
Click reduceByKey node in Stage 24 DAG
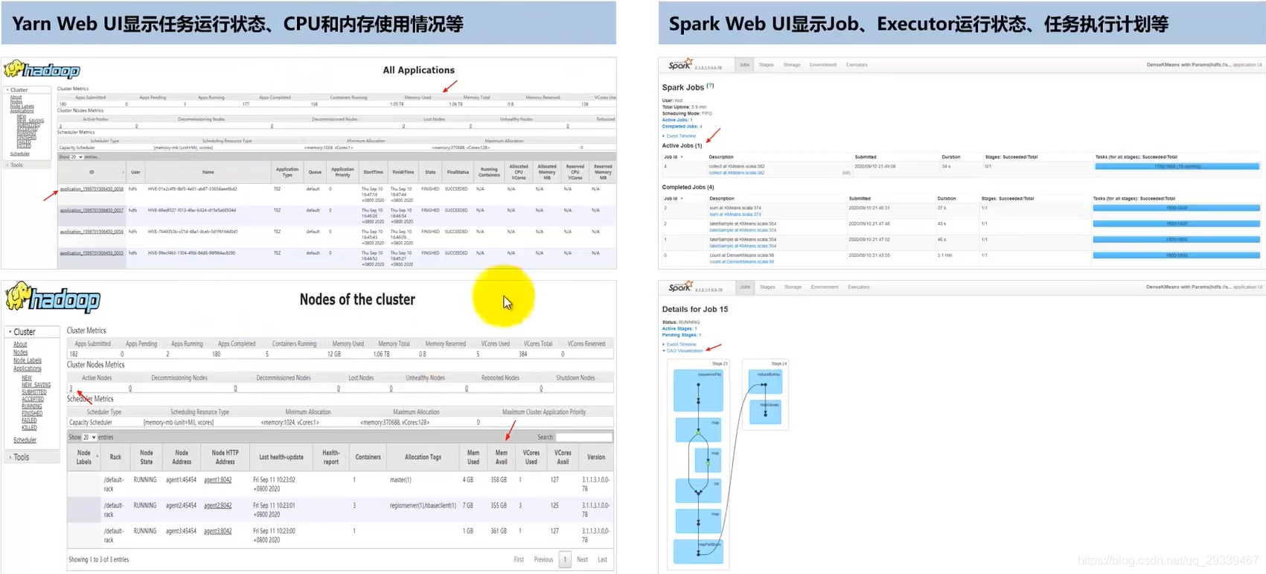point(765,382)
